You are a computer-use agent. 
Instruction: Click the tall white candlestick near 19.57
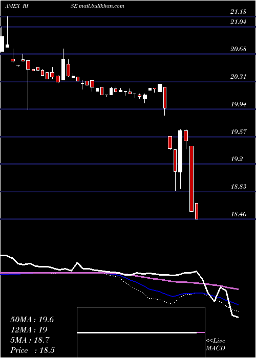(180, 151)
